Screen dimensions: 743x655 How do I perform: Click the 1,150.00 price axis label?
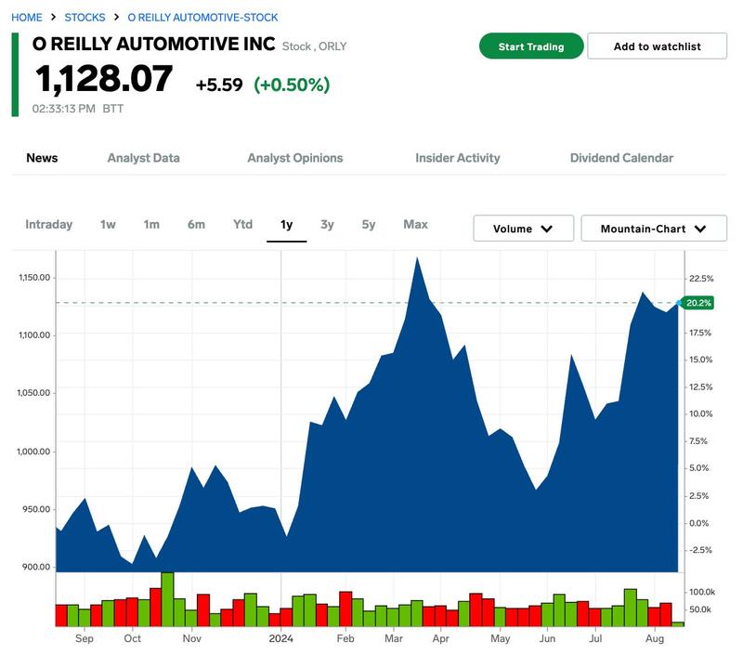coord(34,278)
